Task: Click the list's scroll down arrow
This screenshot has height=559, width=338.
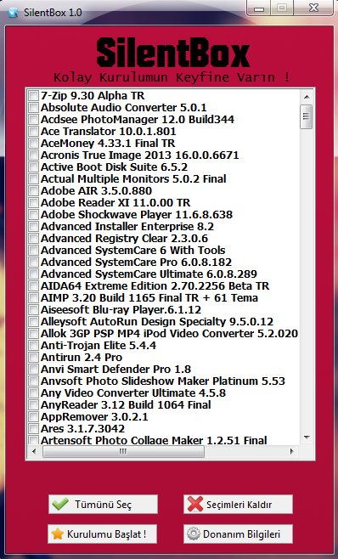Action: (x=307, y=437)
